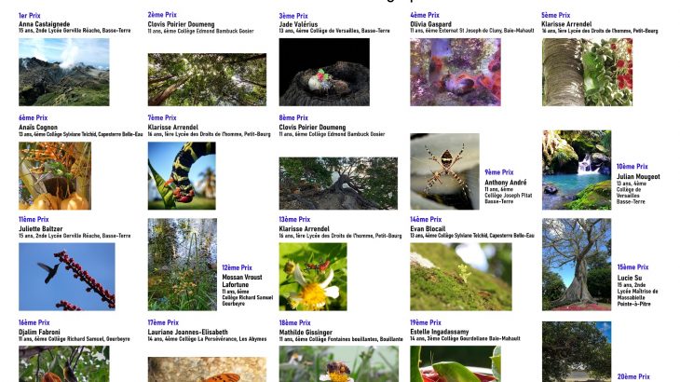This screenshot has width=680, height=382.
Task: Open Olivia Gaspard's coral reef photo
Action: [x=456, y=72]
